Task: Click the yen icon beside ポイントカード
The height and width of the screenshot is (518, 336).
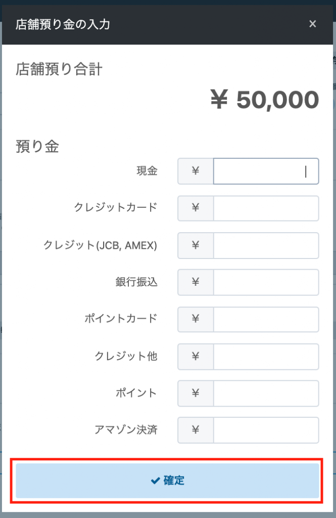Action: point(196,319)
